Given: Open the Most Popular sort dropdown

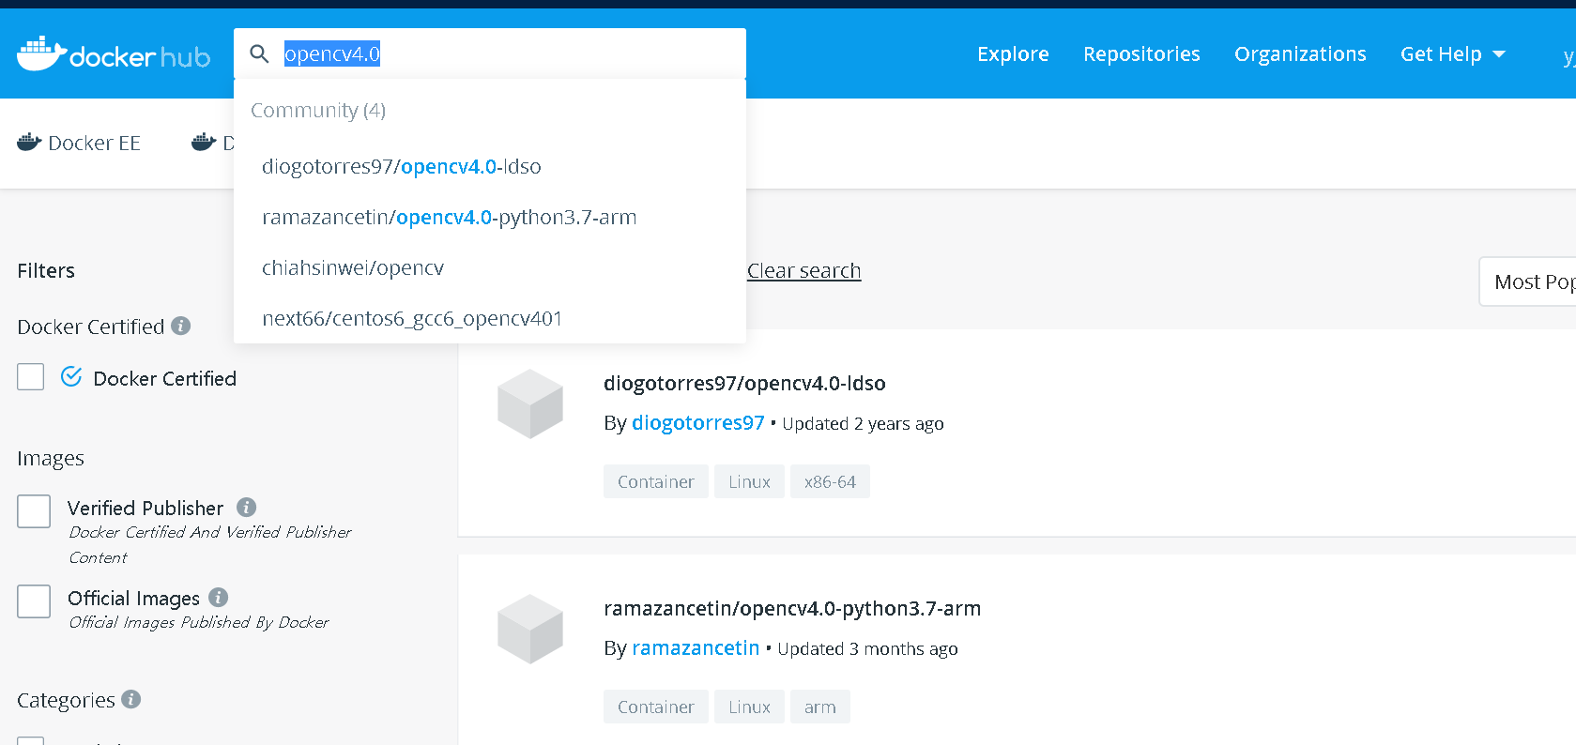Looking at the screenshot, I should tap(1527, 281).
